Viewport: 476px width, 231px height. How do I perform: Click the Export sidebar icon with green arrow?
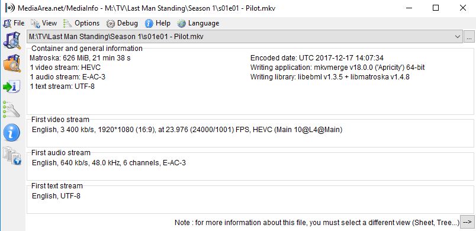click(12, 87)
